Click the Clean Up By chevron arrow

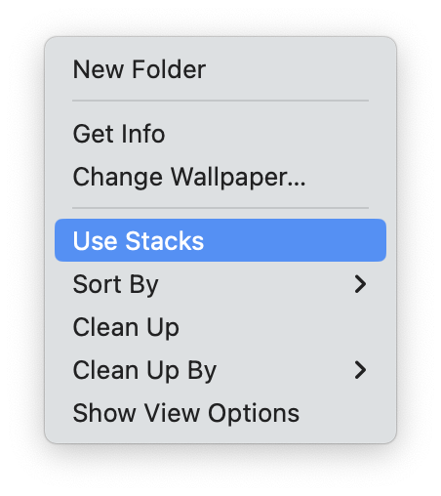[x=360, y=370]
